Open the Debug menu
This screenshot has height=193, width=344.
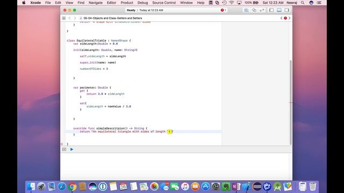pyautogui.click(x=142, y=3)
